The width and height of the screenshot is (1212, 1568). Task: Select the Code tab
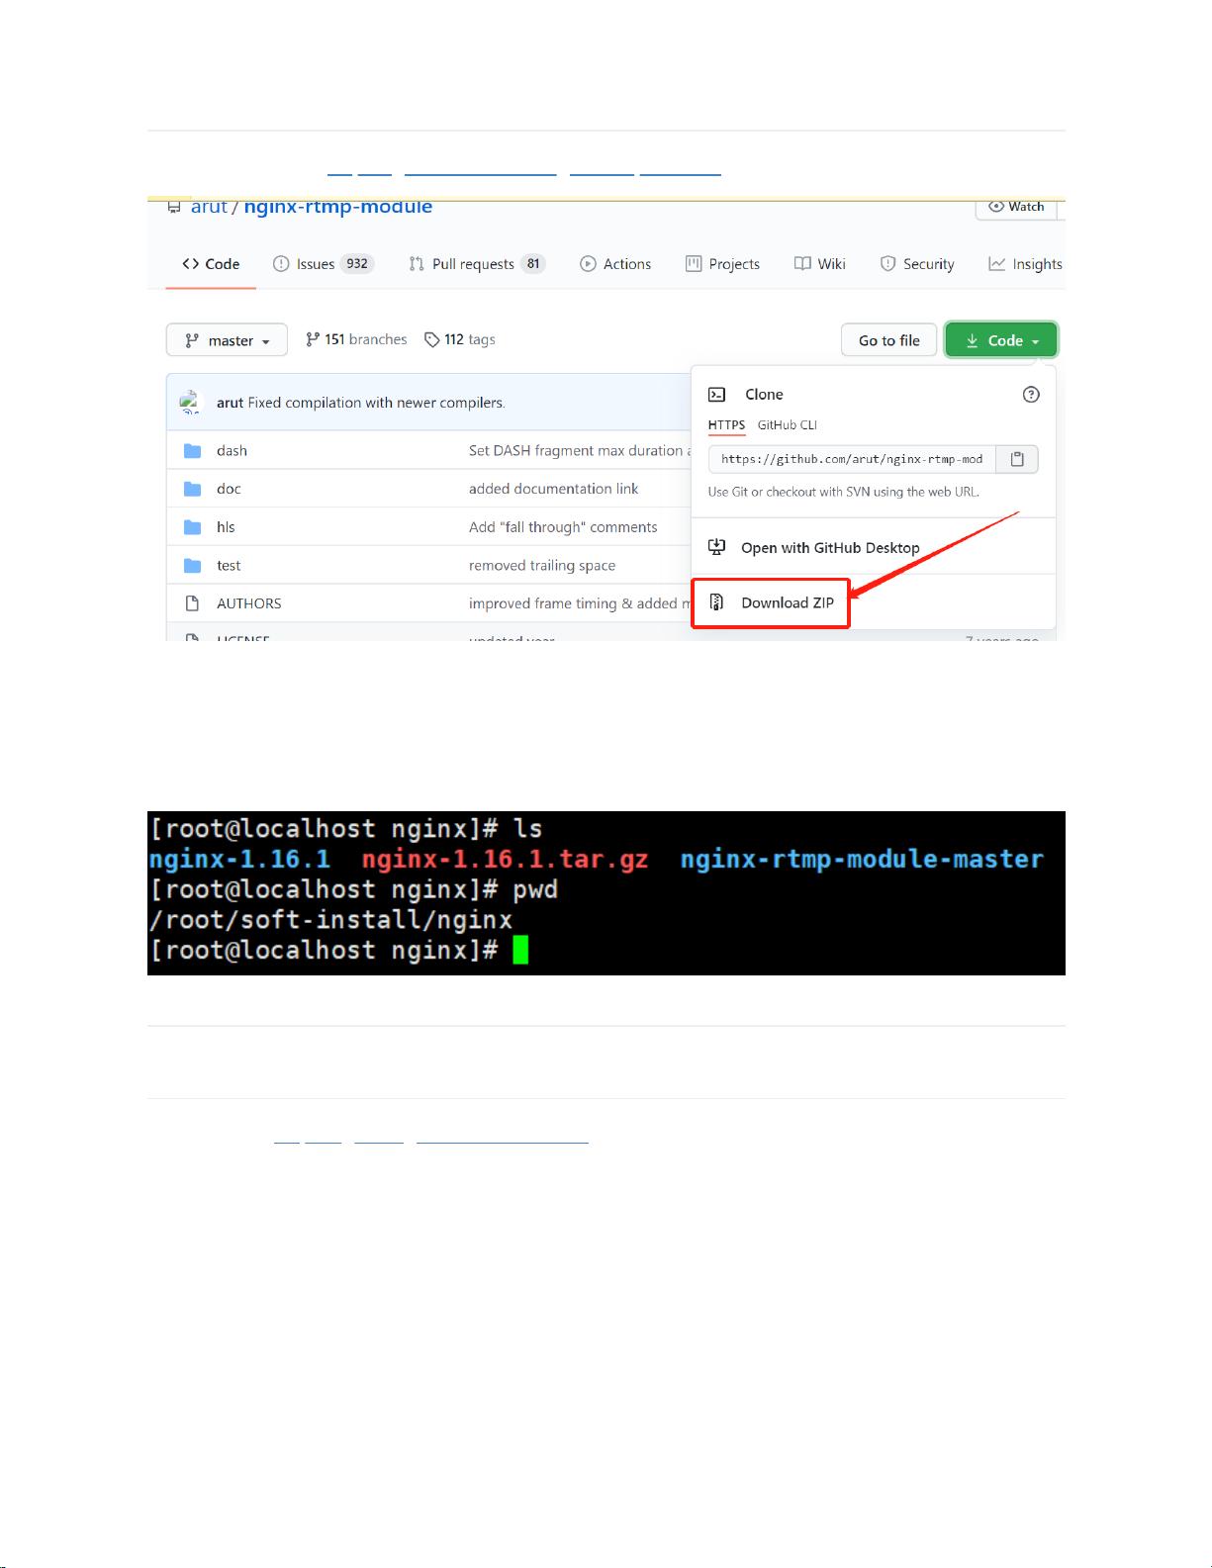coord(211,264)
